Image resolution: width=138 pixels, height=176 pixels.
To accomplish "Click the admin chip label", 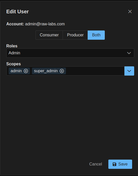I will pos(16,71).
